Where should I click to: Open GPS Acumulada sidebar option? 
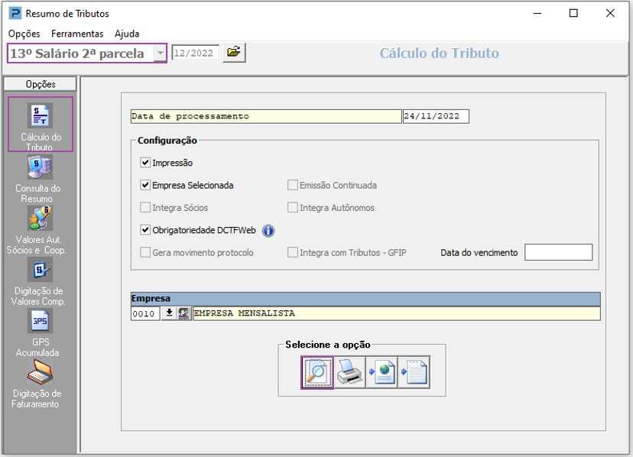(40, 333)
